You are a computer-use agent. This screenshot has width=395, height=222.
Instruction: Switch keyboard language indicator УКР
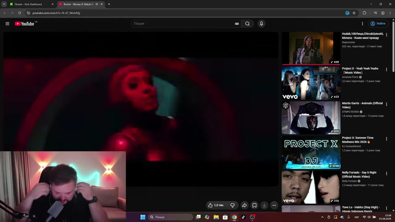356,217
